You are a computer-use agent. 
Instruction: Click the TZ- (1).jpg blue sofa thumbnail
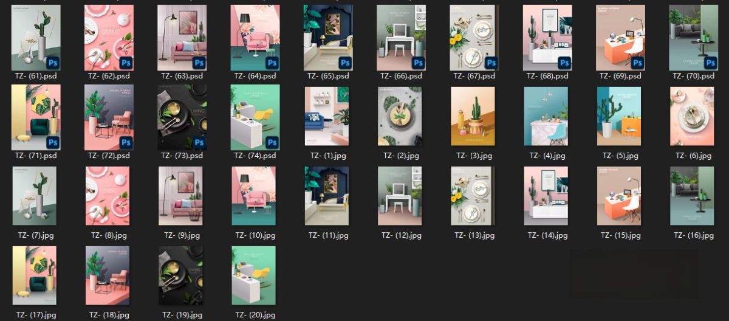coord(327,116)
